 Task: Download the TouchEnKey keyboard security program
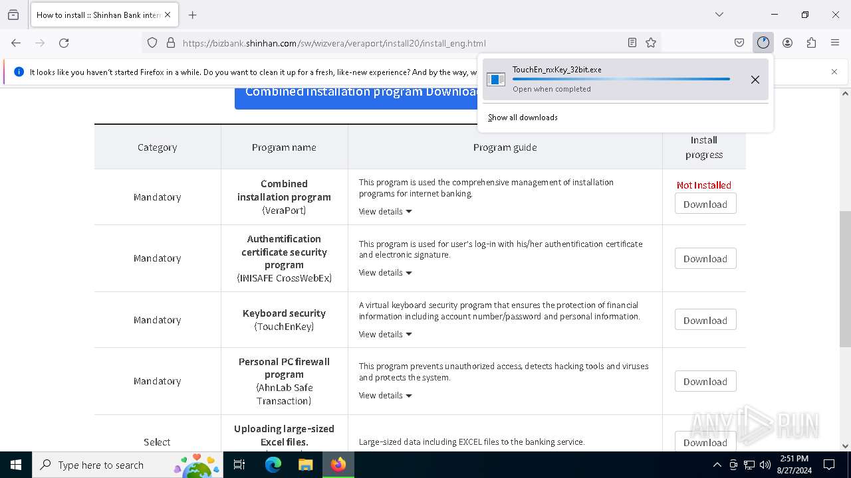[x=705, y=320]
